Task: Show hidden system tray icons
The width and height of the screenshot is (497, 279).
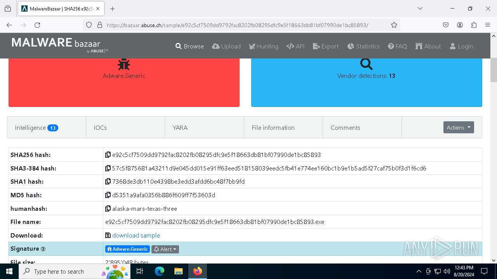Action: click(x=419, y=271)
